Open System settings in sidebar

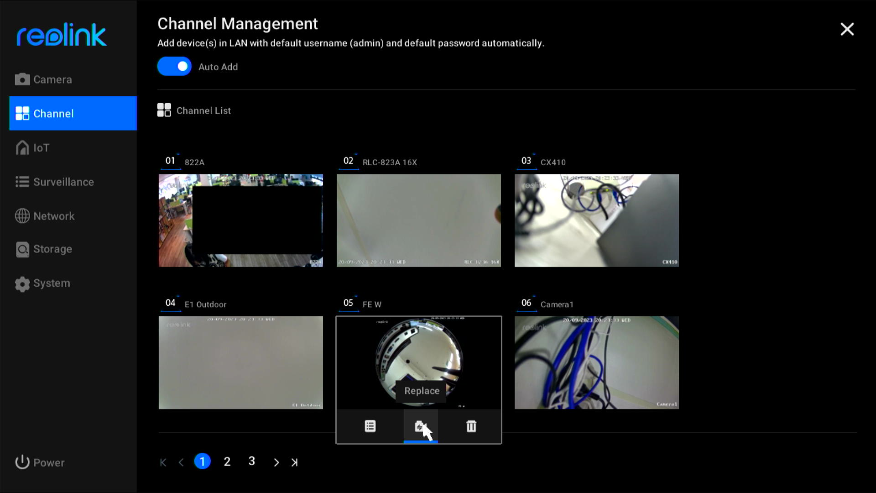[x=43, y=283]
